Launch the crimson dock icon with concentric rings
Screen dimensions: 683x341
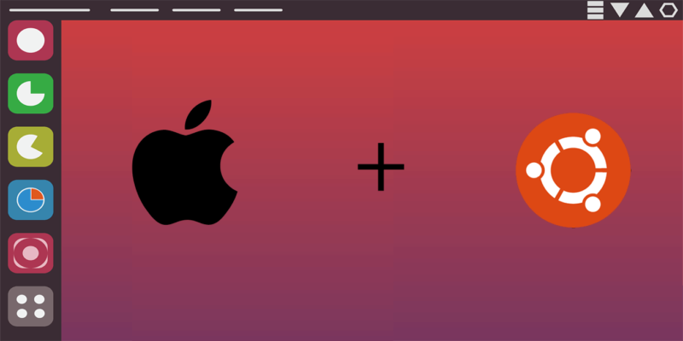(31, 253)
